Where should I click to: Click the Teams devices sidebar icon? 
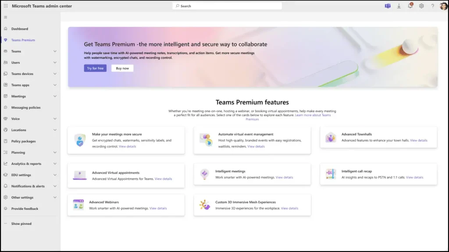(5, 74)
